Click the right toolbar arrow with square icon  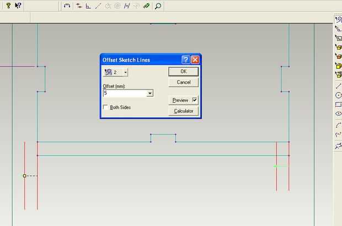[338, 38]
